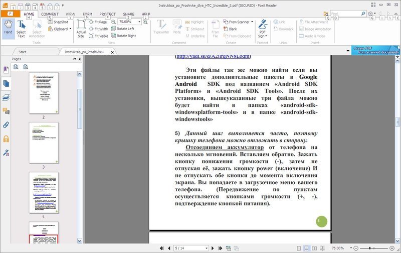The image size is (401, 253).
Task: Open the 5 / 14 page number dropdown
Action: coord(207,248)
